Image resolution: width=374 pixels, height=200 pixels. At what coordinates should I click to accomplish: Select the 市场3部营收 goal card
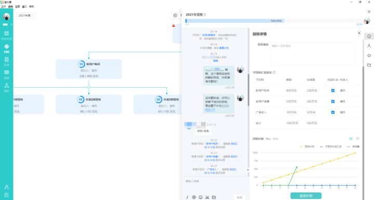pyautogui.click(x=157, y=104)
